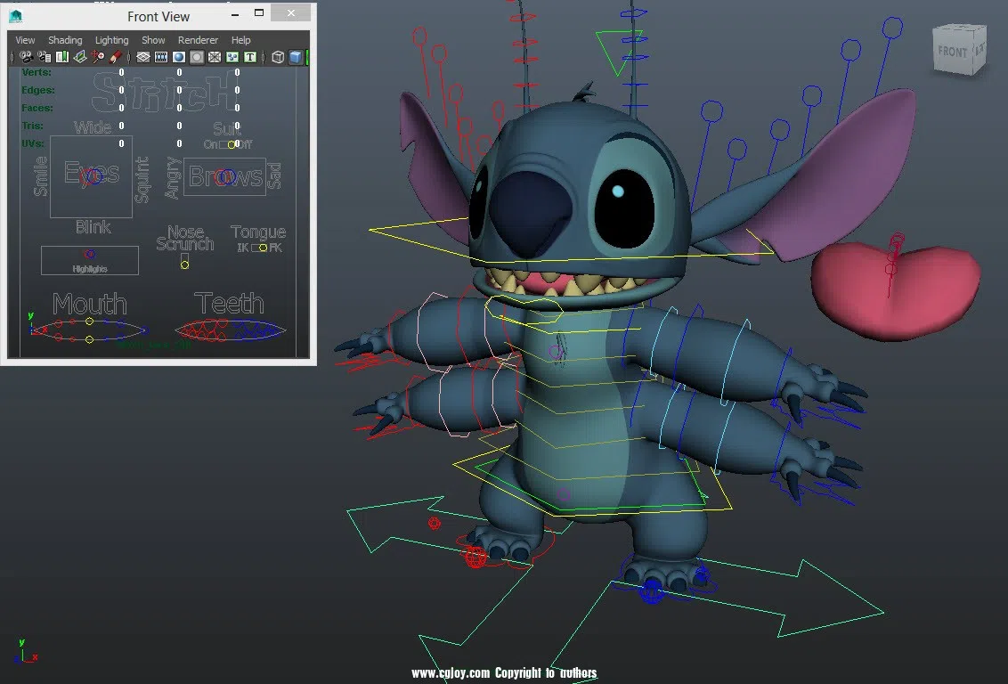
Task: Toggle the Grid display icon
Action: click(143, 57)
